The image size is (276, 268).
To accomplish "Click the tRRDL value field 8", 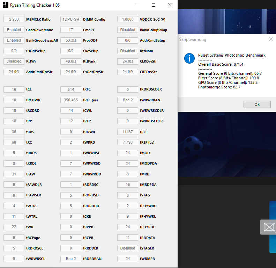I will 14,164.
